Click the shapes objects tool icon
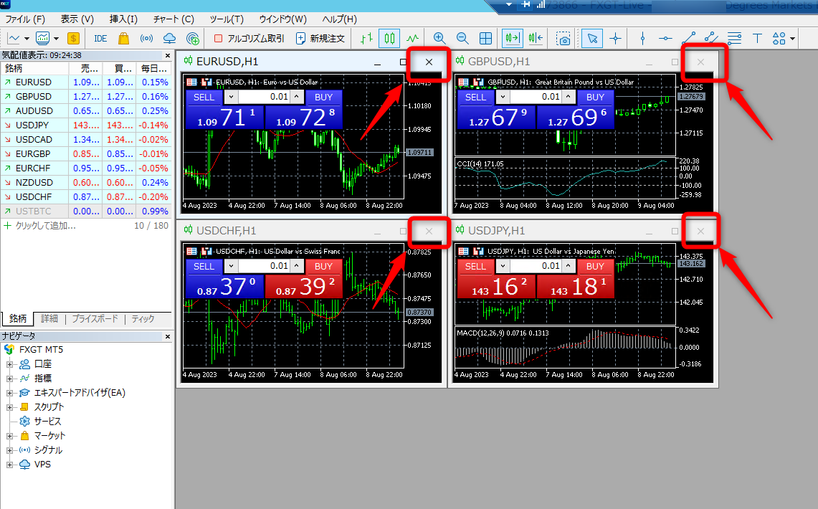818x509 pixels. pyautogui.click(x=779, y=39)
